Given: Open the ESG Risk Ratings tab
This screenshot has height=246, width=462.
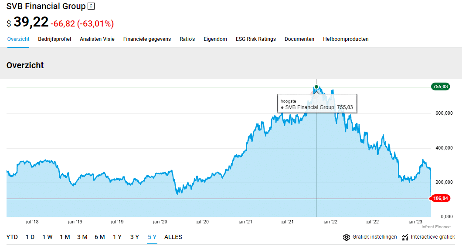Looking at the screenshot, I should pyautogui.click(x=256, y=39).
